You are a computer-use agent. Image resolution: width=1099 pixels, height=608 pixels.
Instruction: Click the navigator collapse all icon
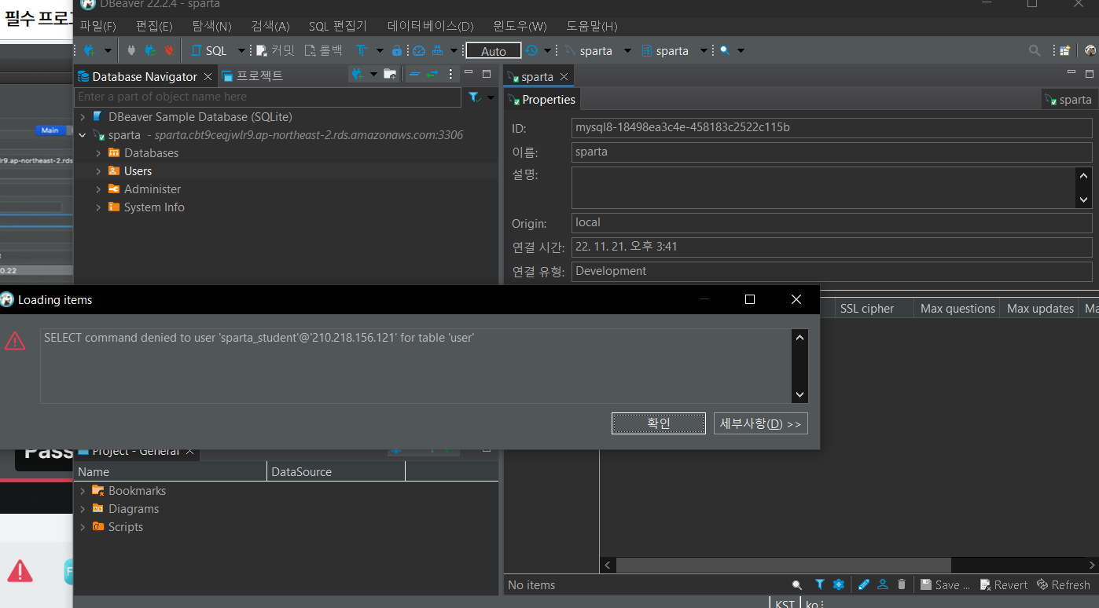pos(415,74)
